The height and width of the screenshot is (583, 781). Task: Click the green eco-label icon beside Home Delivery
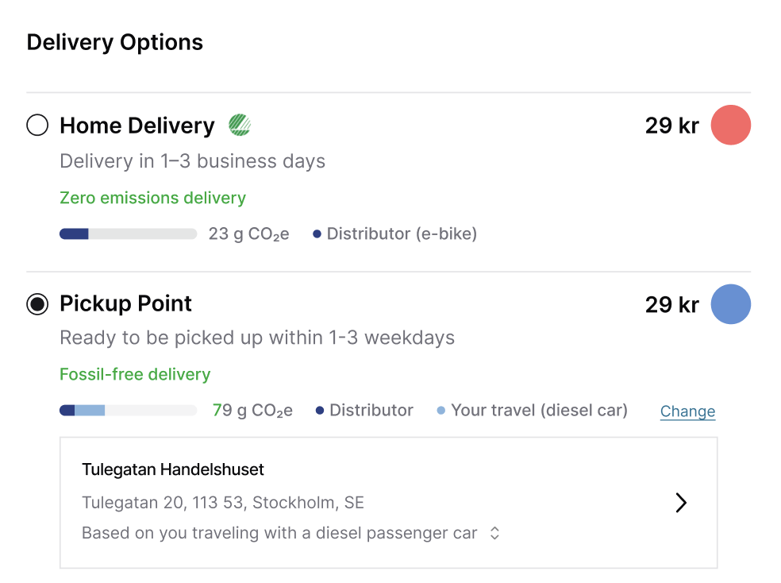click(240, 125)
